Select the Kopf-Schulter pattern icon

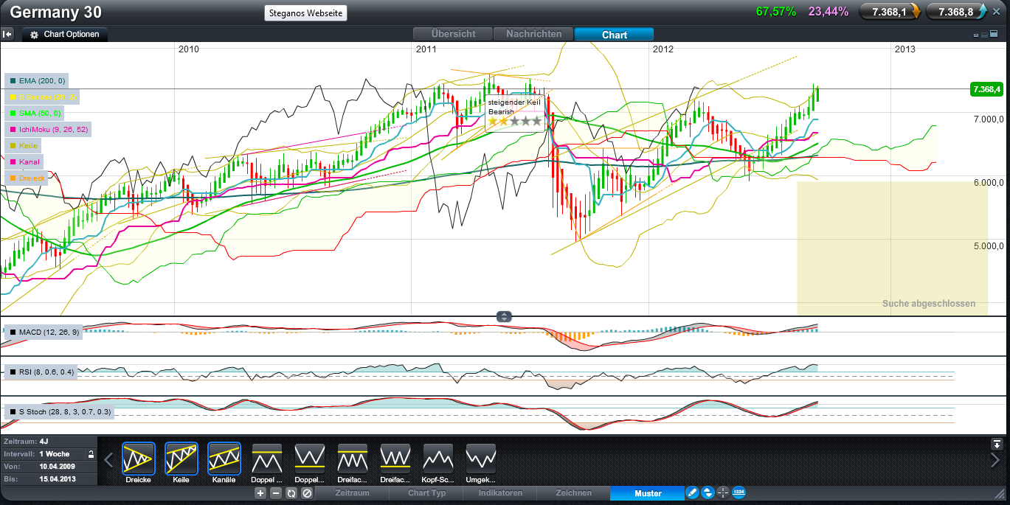(x=437, y=458)
